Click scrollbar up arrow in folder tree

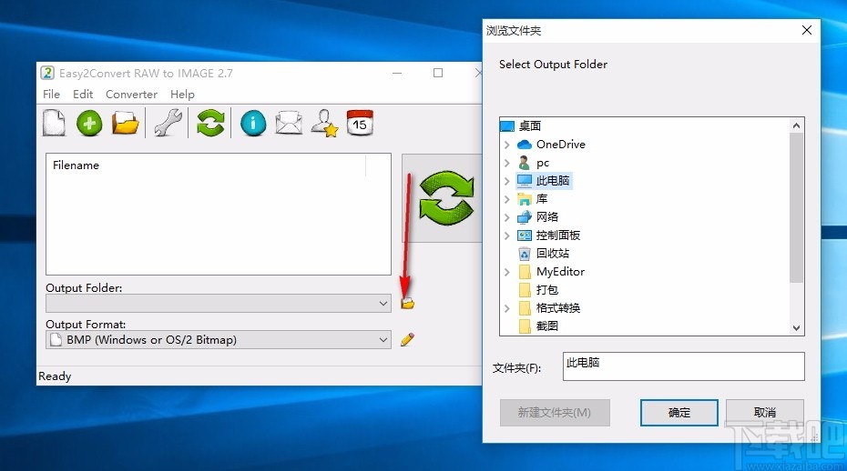pos(796,125)
